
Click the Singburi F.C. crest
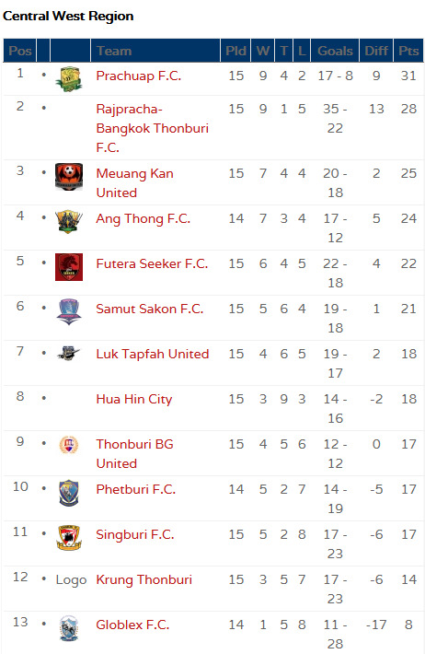(69, 538)
